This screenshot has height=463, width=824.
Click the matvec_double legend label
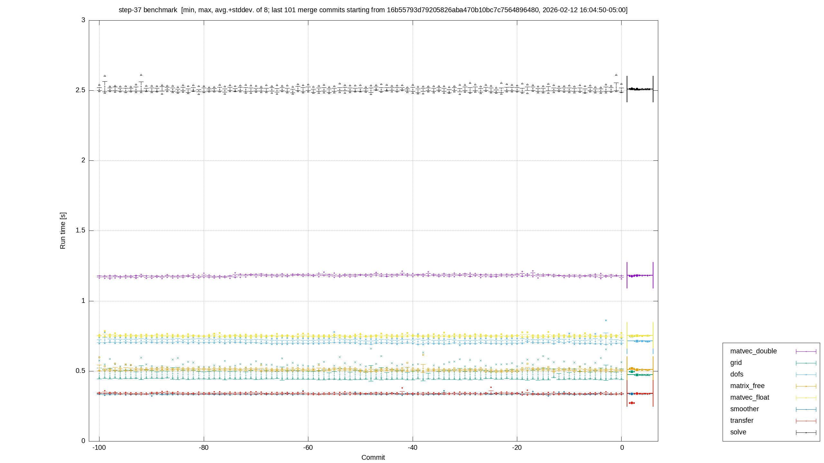click(x=753, y=351)
